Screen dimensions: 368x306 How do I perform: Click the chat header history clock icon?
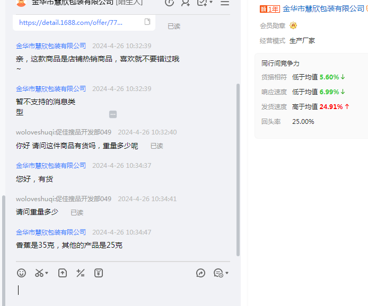coord(170,3)
